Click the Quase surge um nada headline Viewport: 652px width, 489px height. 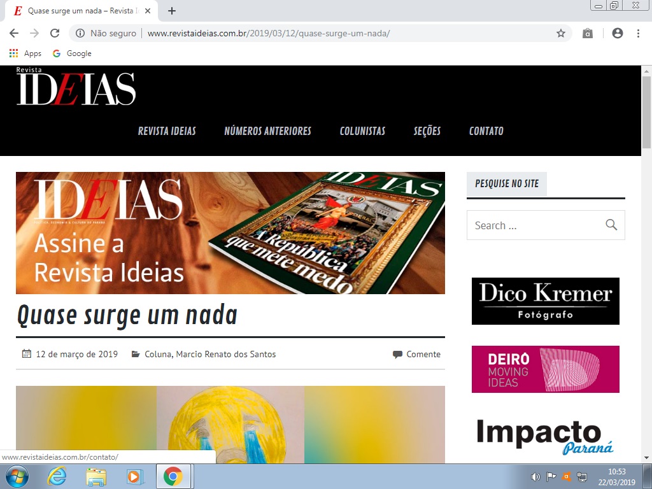pos(127,316)
